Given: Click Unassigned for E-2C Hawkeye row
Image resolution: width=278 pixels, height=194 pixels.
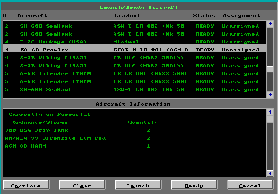Looking at the screenshot, I should (240, 42).
